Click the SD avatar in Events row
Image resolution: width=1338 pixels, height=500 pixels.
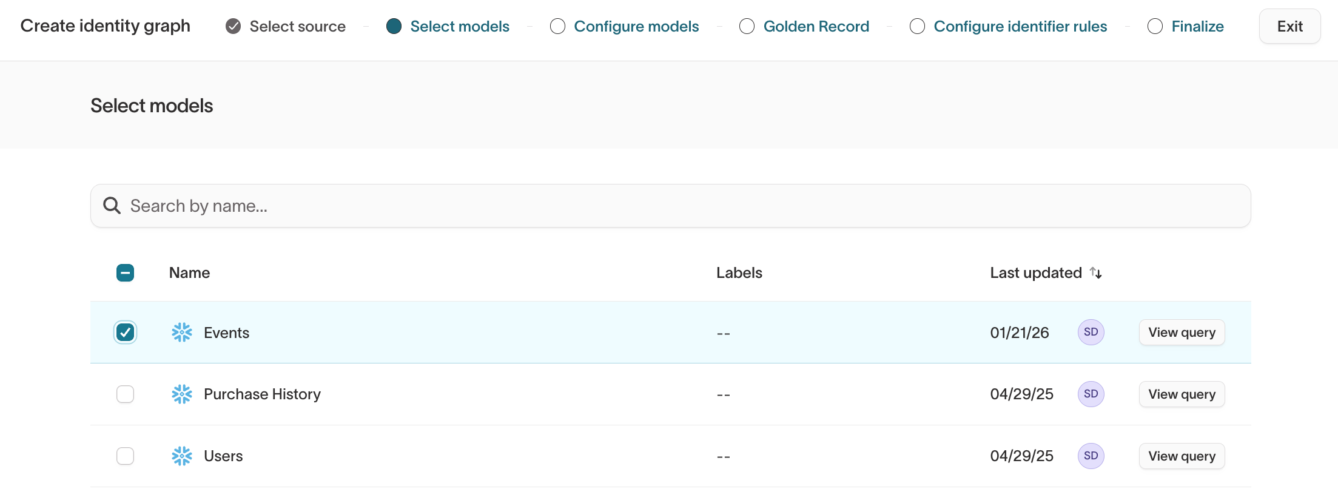pyautogui.click(x=1091, y=333)
